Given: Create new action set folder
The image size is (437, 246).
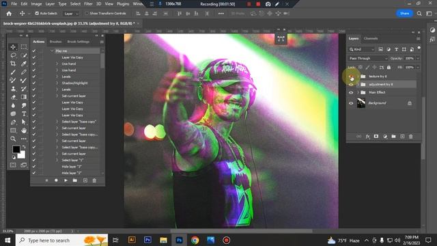Looking at the screenshot, I should pos(75,180).
